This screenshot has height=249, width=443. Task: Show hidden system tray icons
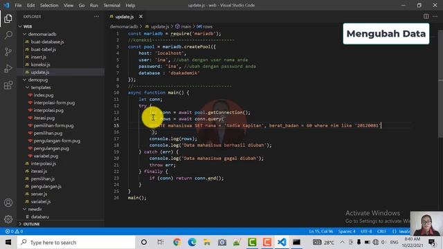pos(342,242)
